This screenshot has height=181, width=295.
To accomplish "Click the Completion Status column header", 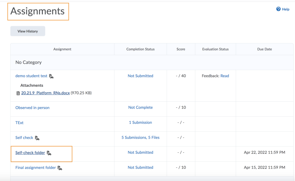I will coord(140,49).
